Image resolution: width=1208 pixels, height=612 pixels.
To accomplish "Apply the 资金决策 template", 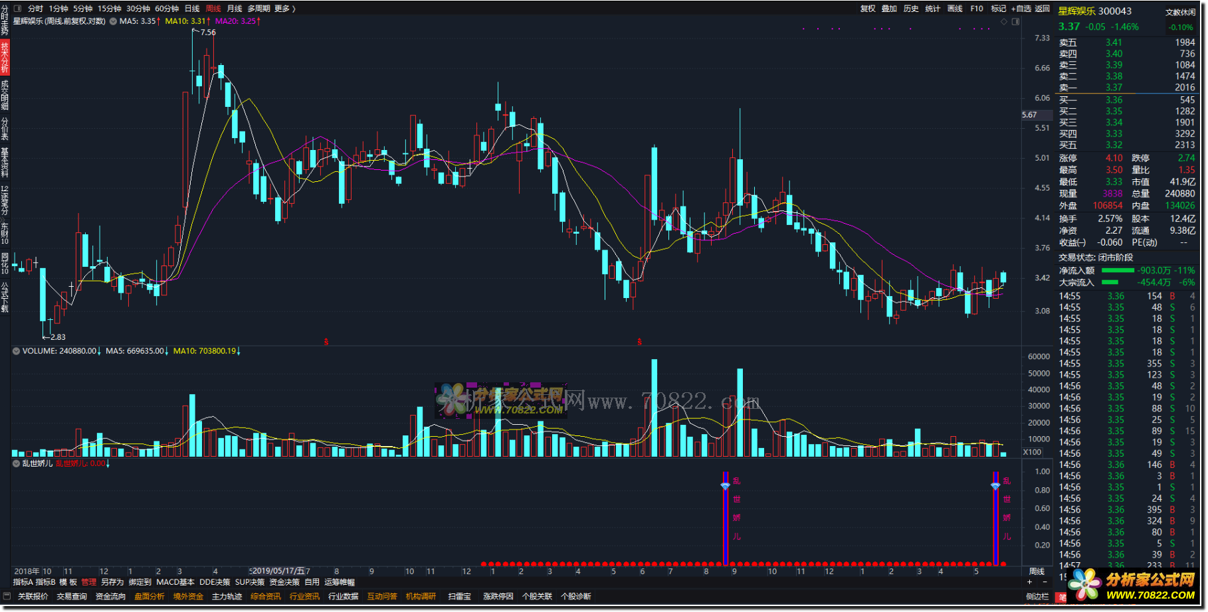I will coord(284,582).
